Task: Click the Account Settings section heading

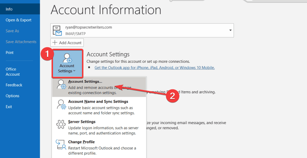Action: [108, 54]
